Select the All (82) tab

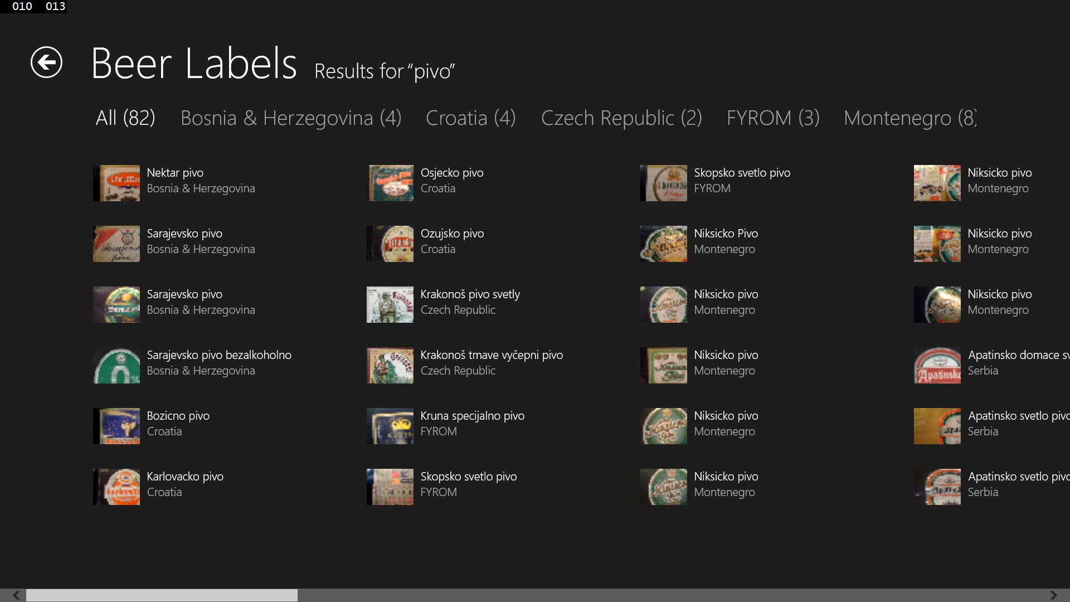[125, 118]
